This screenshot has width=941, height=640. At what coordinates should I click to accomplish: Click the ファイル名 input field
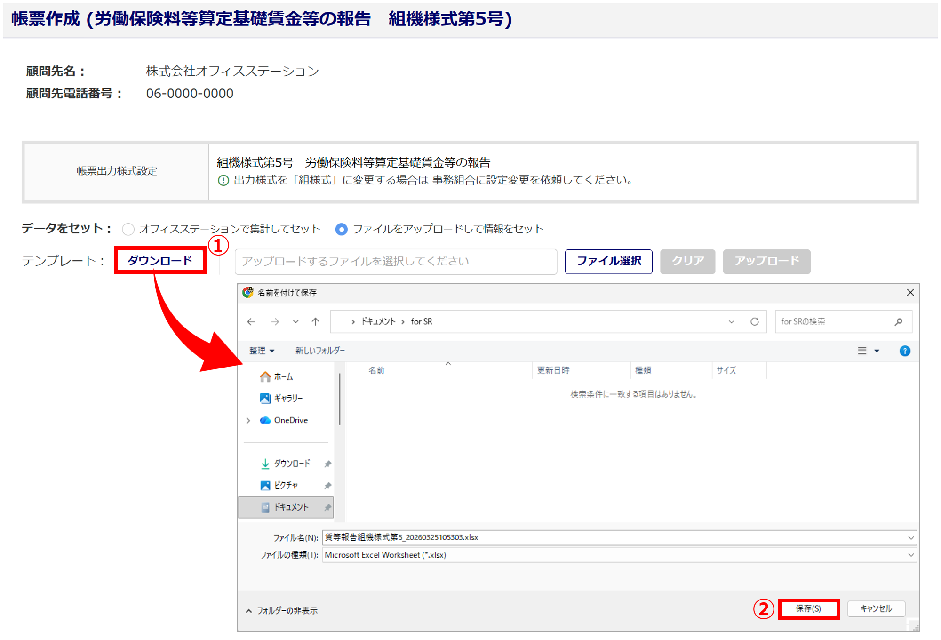pyautogui.click(x=612, y=537)
